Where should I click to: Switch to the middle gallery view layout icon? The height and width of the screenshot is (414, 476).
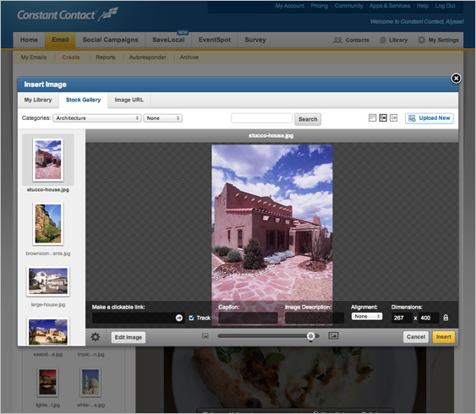[x=383, y=117]
